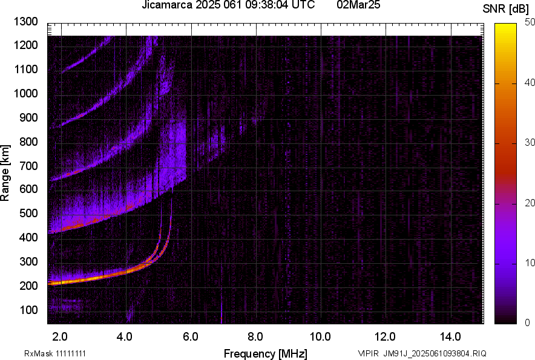Viewport: 535px width, 360px height.
Task: Select the Frequency [MHz] x-axis label
Action: click(x=265, y=353)
